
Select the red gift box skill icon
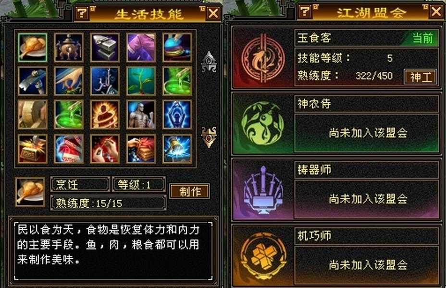pos(69,149)
